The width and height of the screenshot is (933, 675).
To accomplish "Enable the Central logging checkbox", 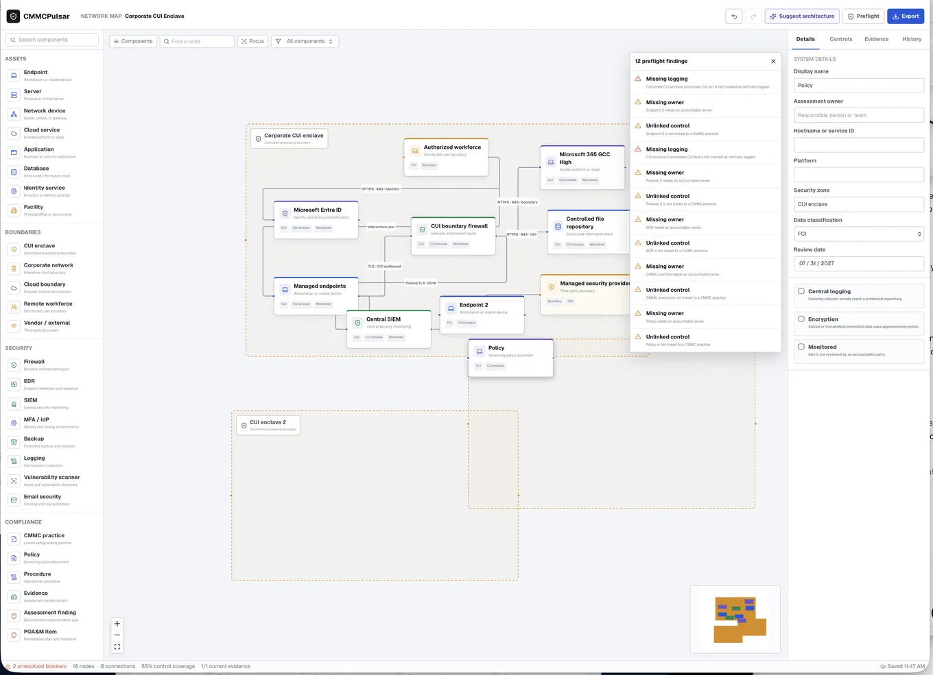I will (x=801, y=291).
